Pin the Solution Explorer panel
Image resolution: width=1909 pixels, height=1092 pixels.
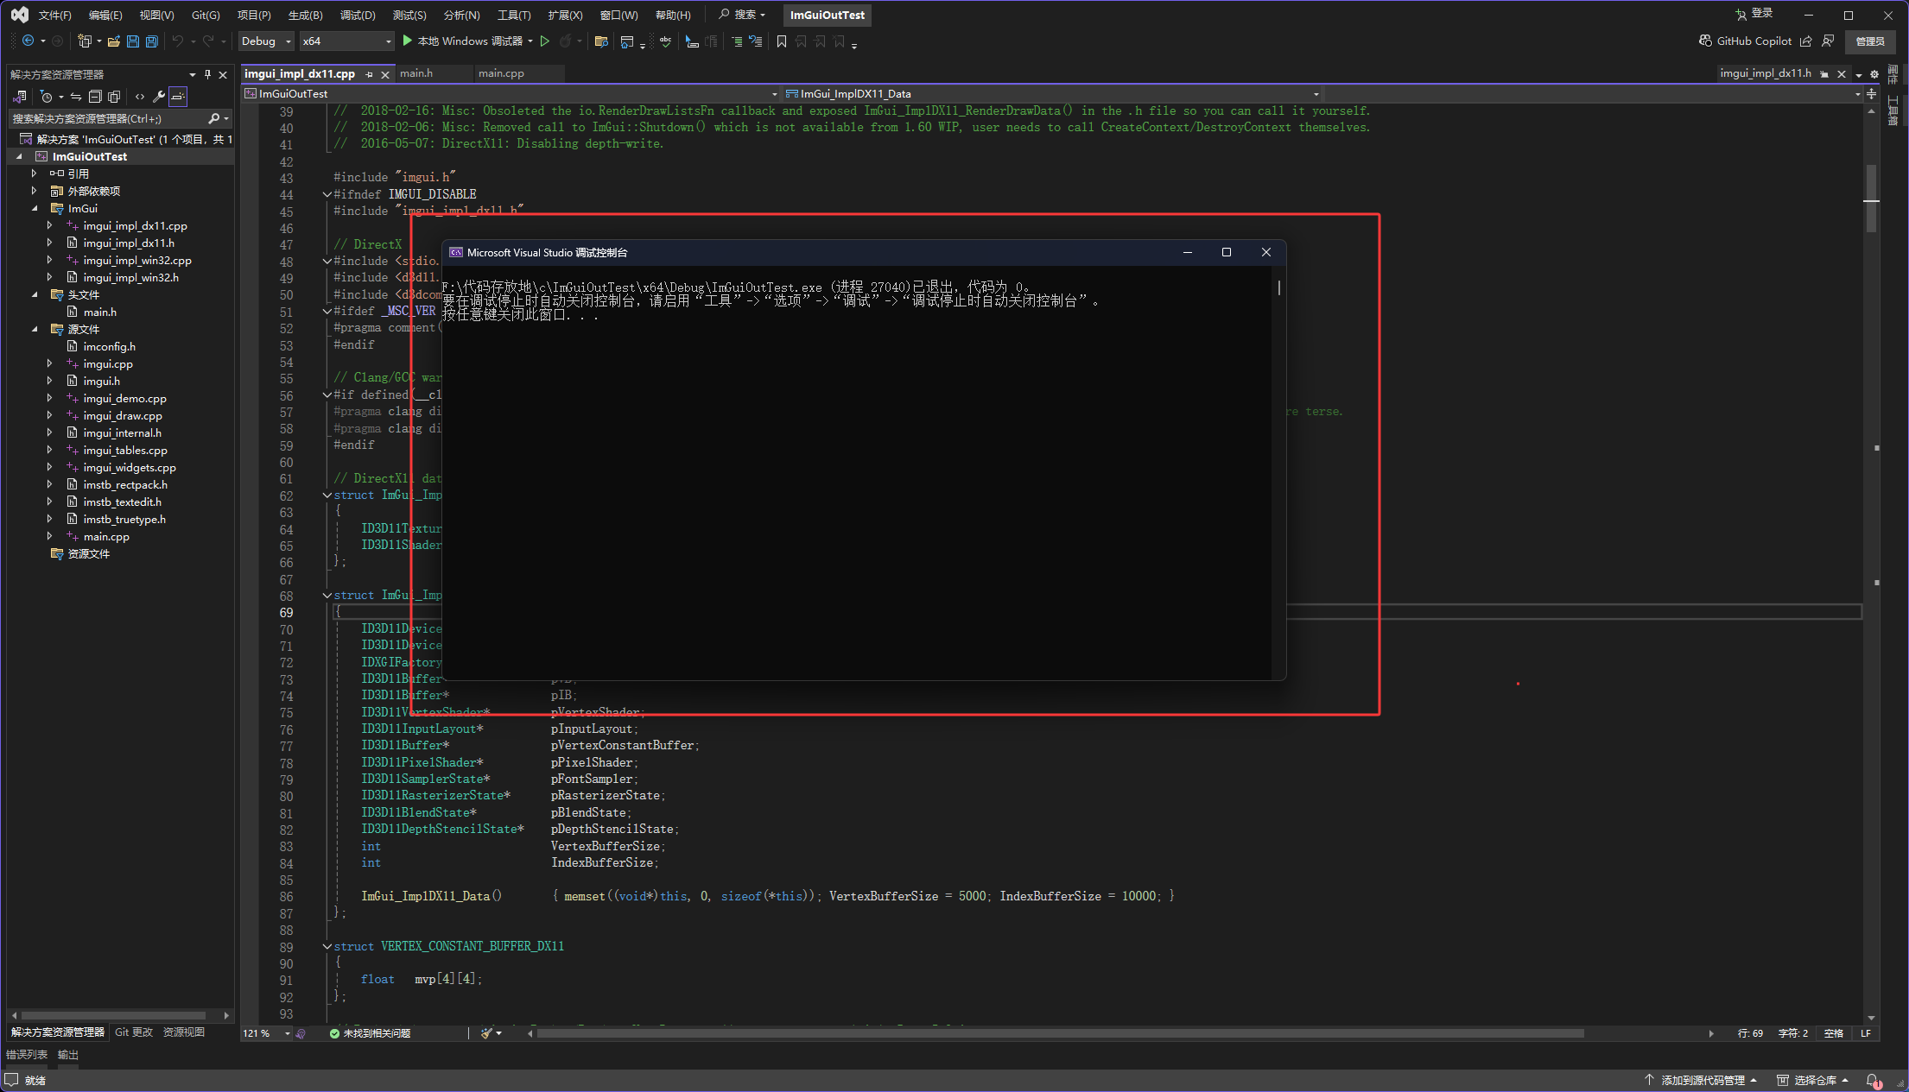(x=207, y=74)
